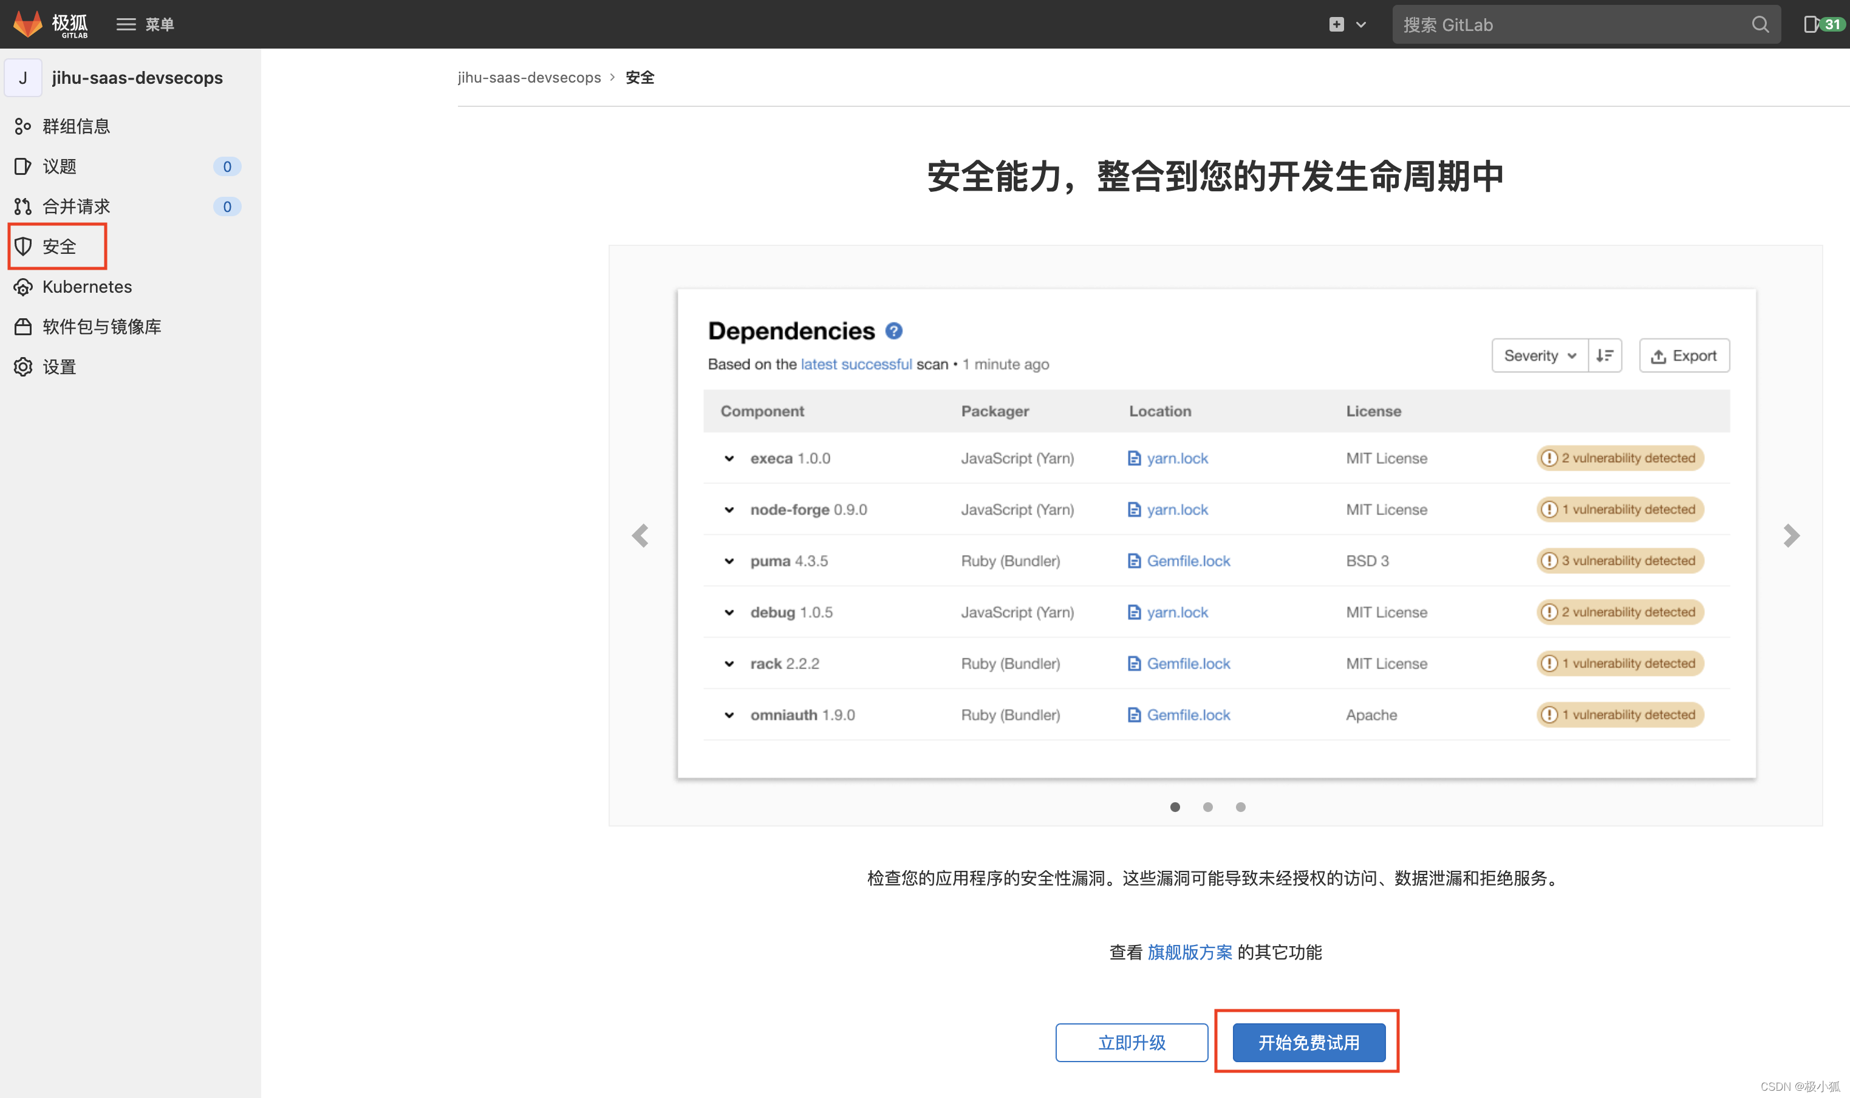Select the second carousel indicator dot
Image resolution: width=1850 pixels, height=1098 pixels.
click(1207, 807)
